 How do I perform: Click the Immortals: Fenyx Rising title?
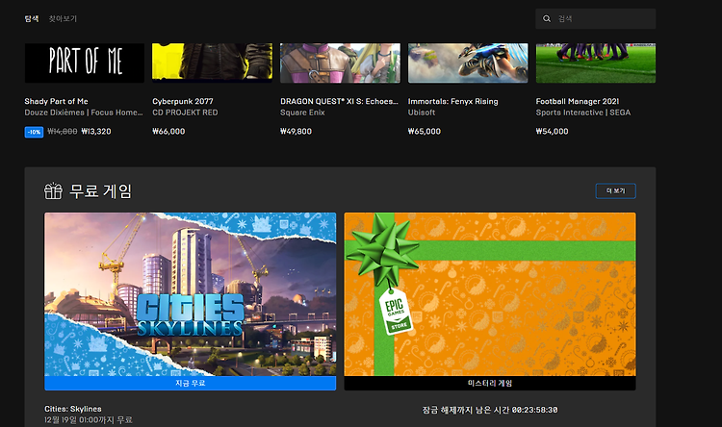coord(453,101)
